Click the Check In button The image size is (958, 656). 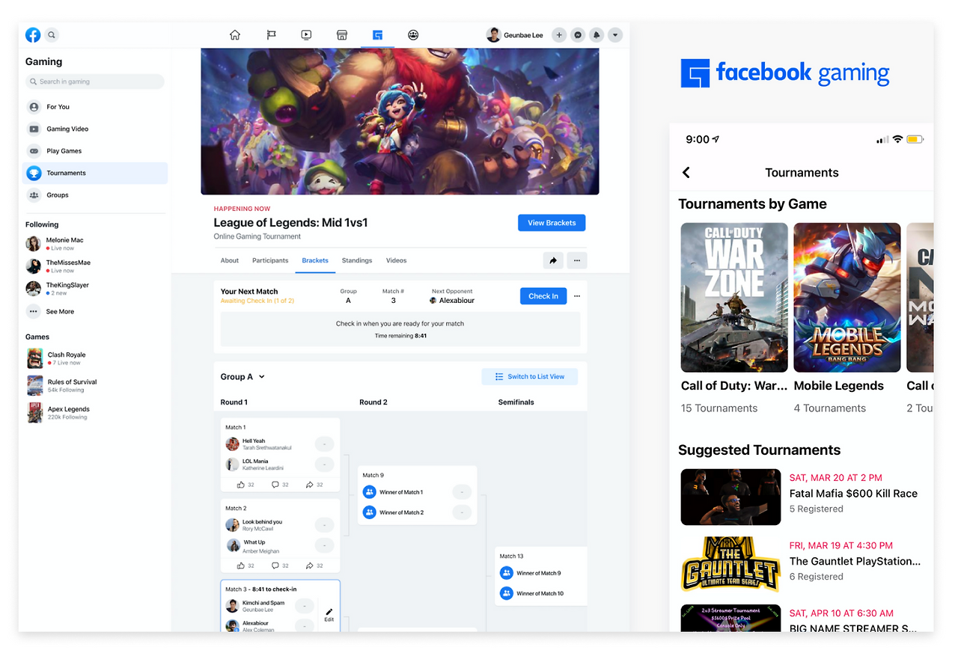point(543,296)
